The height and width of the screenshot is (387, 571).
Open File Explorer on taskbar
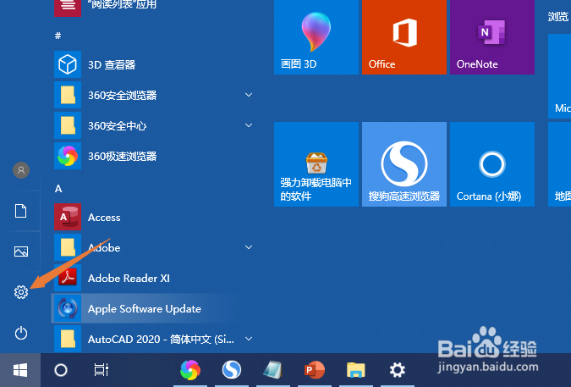tap(356, 370)
